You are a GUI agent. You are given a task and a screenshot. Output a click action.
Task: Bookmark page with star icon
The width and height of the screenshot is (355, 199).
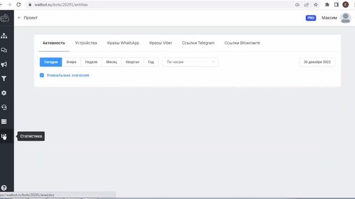click(316, 4)
